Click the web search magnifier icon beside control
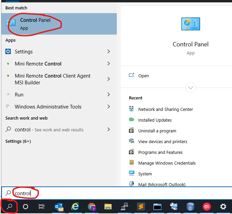The image size is (232, 214). pos(8,129)
